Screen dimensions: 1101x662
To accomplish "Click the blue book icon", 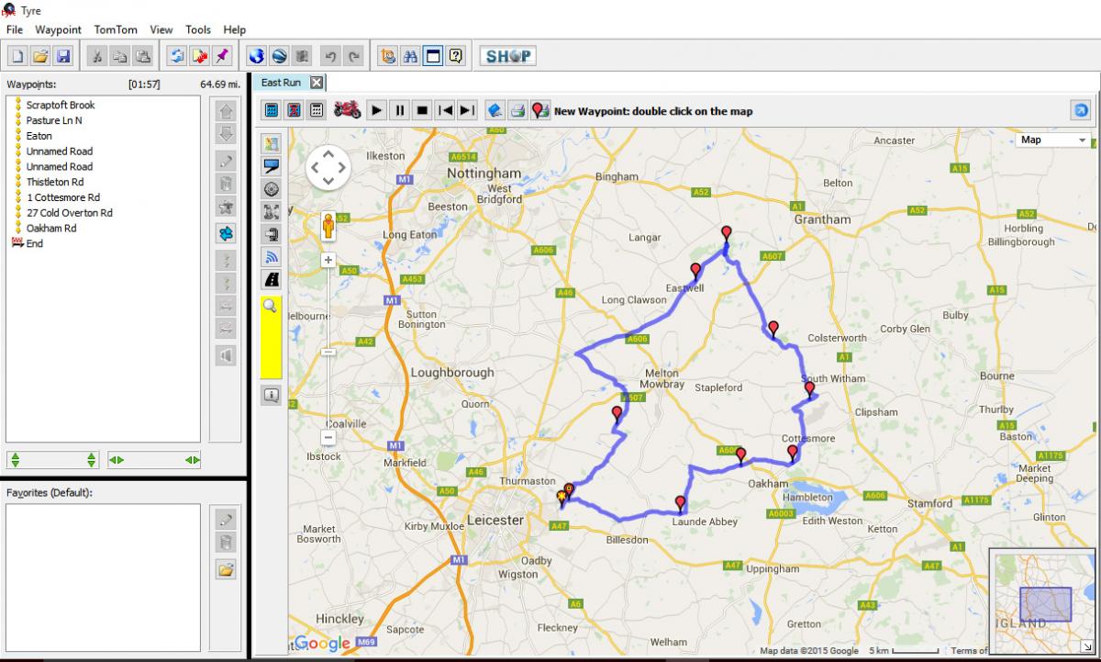I will [x=495, y=110].
